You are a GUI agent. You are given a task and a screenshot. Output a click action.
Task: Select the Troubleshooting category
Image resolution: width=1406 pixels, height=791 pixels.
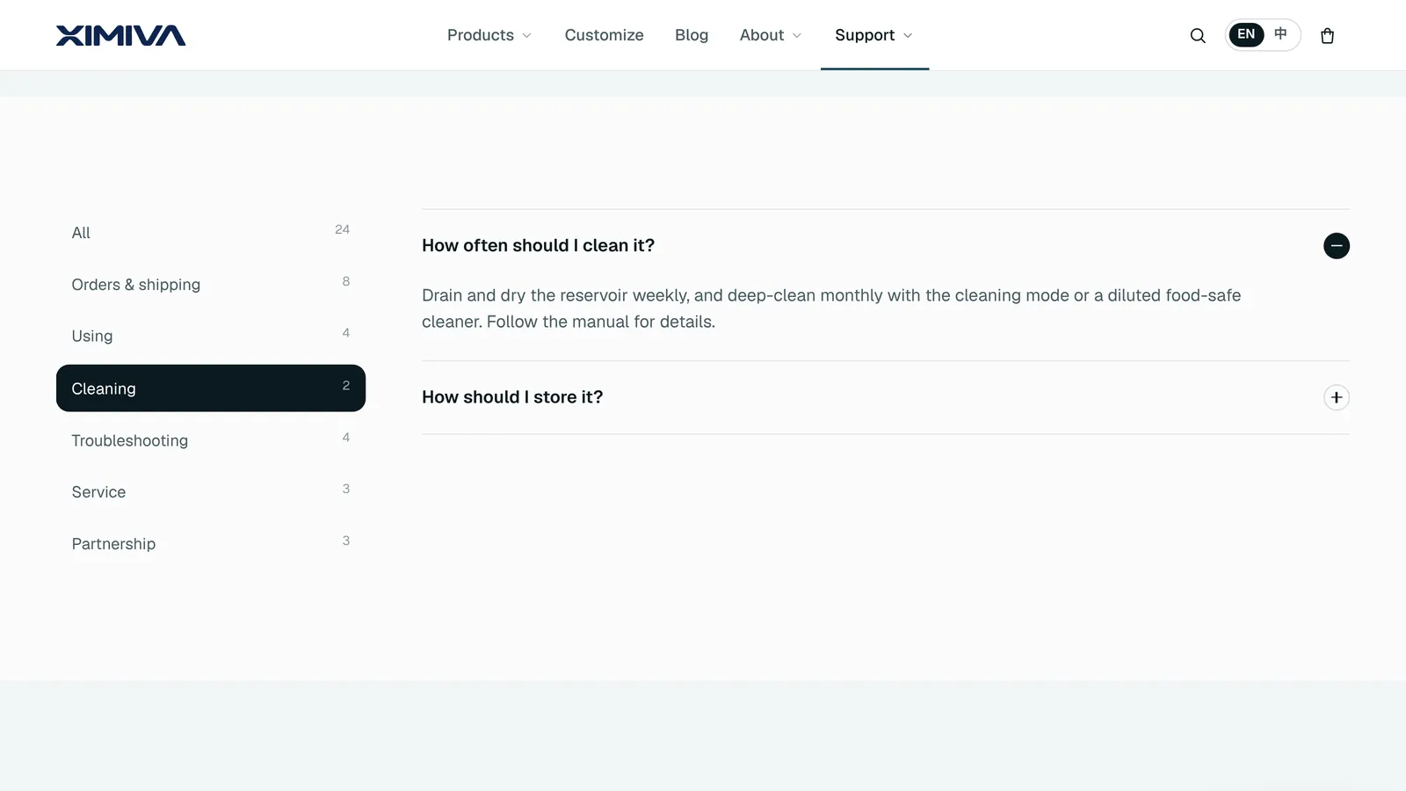point(211,439)
